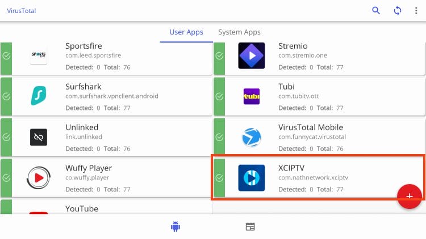Click the Unlinked app icon
This screenshot has height=239, width=426.
(39, 138)
